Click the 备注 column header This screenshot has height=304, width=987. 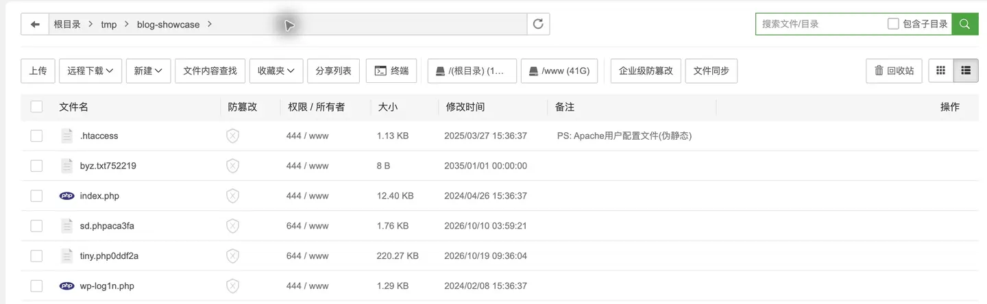click(565, 107)
